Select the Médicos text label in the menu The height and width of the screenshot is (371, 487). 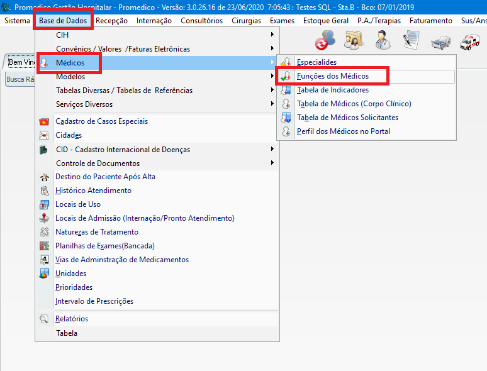tap(70, 63)
